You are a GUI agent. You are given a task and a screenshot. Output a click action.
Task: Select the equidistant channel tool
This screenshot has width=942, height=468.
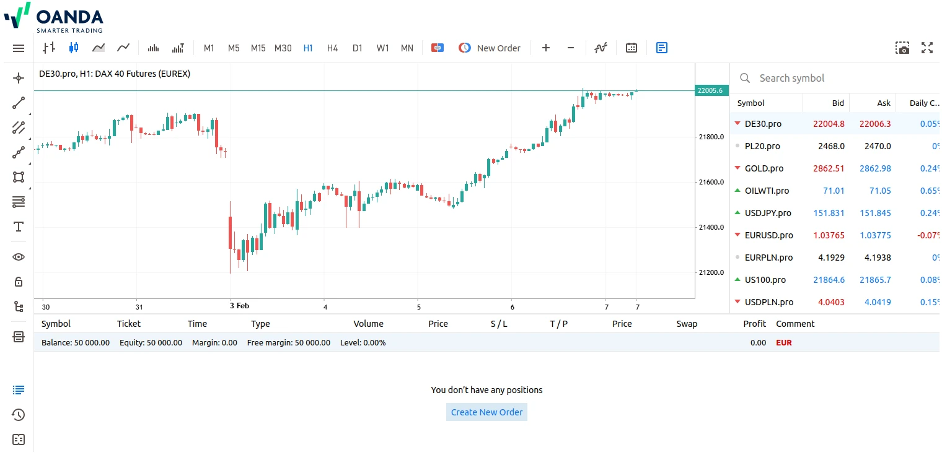[19, 128]
